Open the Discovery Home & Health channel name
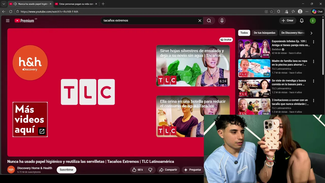This screenshot has width=325, height=183. coord(35,168)
